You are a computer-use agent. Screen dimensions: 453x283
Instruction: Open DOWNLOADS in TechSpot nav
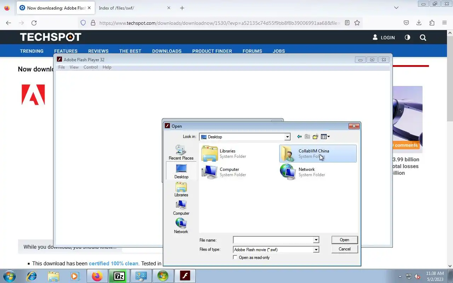click(167, 51)
